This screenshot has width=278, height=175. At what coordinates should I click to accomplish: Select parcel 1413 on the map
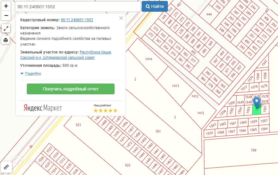pos(175,86)
